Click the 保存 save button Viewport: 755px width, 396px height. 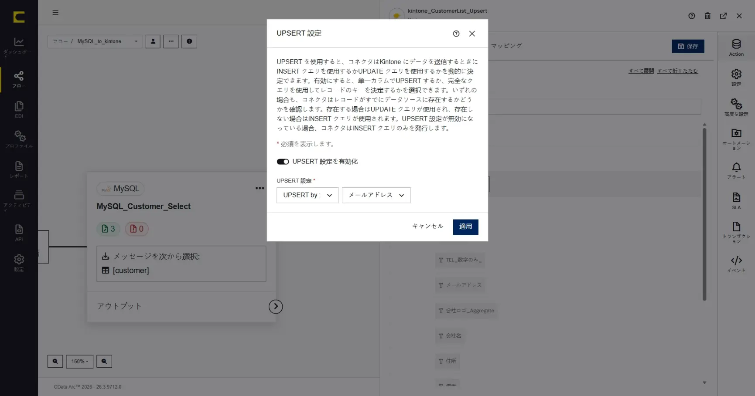(x=688, y=46)
